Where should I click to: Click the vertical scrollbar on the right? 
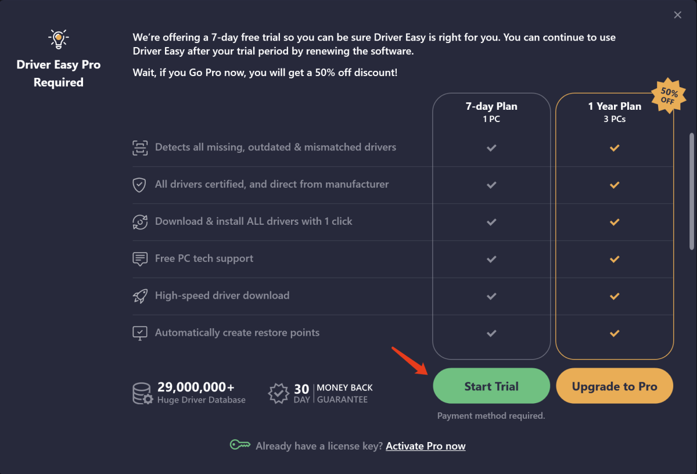click(691, 192)
